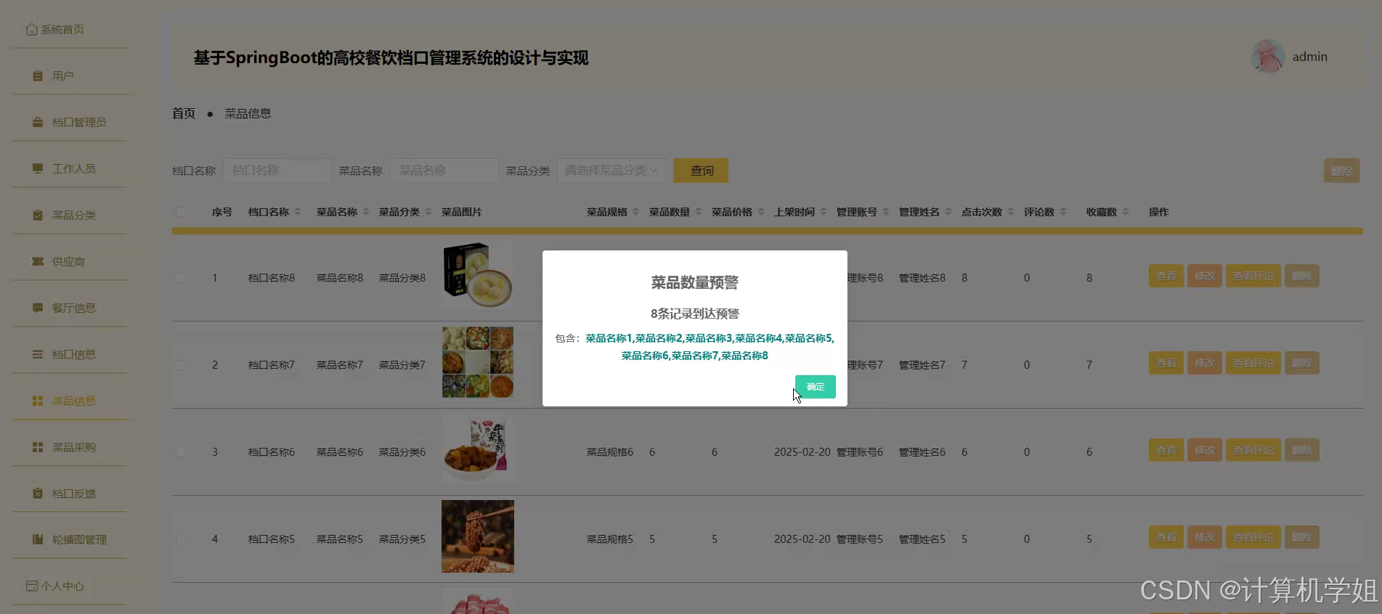Click 查看评论 for row 档口名称6
The width and height of the screenshot is (1382, 614).
pos(1253,450)
